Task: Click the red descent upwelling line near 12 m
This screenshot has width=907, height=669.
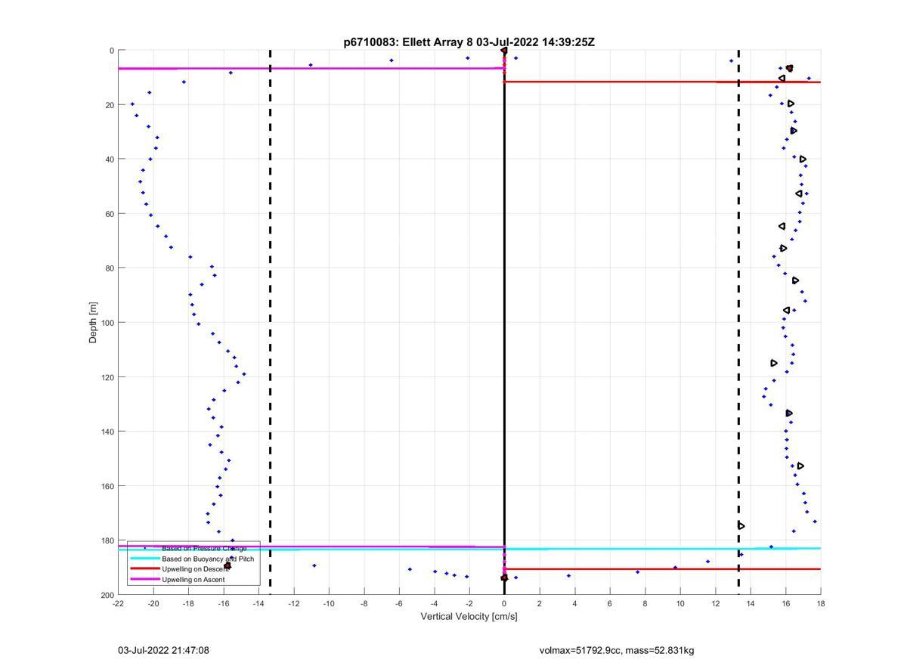Action: click(662, 82)
